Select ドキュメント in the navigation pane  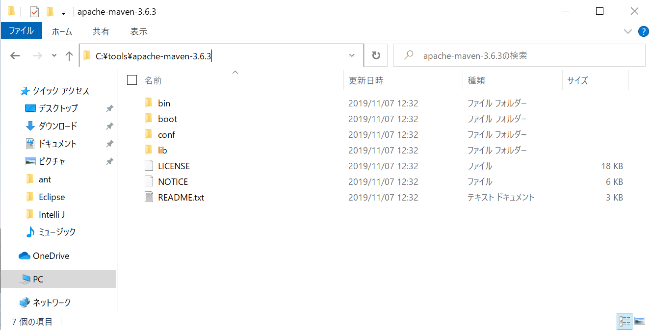point(58,144)
